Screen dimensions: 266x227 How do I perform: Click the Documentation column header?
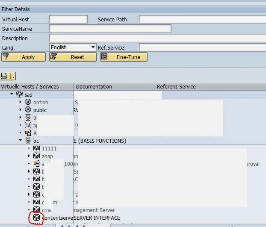[114, 87]
